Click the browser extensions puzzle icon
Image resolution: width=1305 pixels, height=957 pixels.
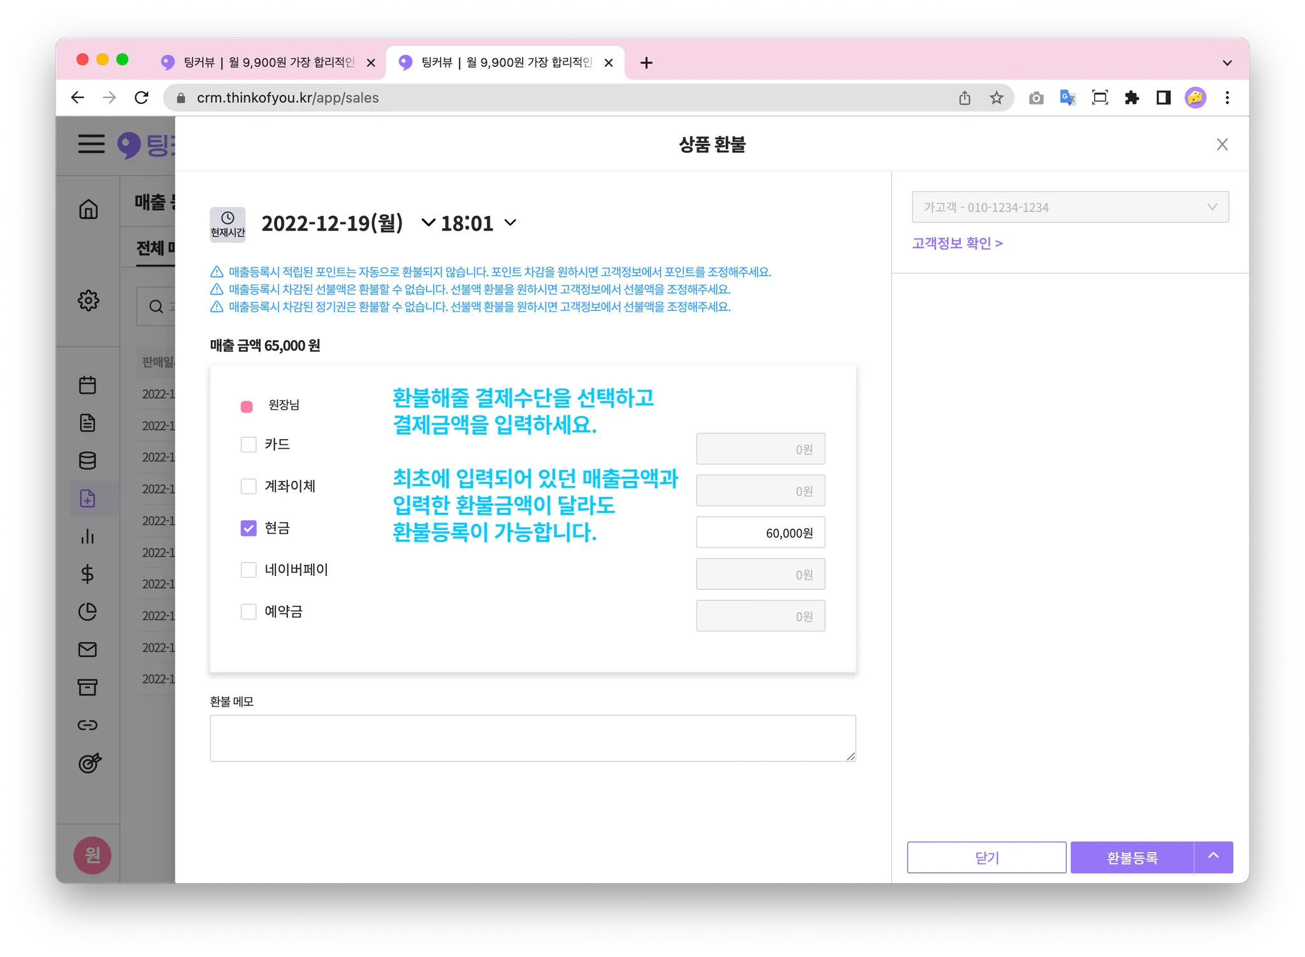pyautogui.click(x=1132, y=97)
